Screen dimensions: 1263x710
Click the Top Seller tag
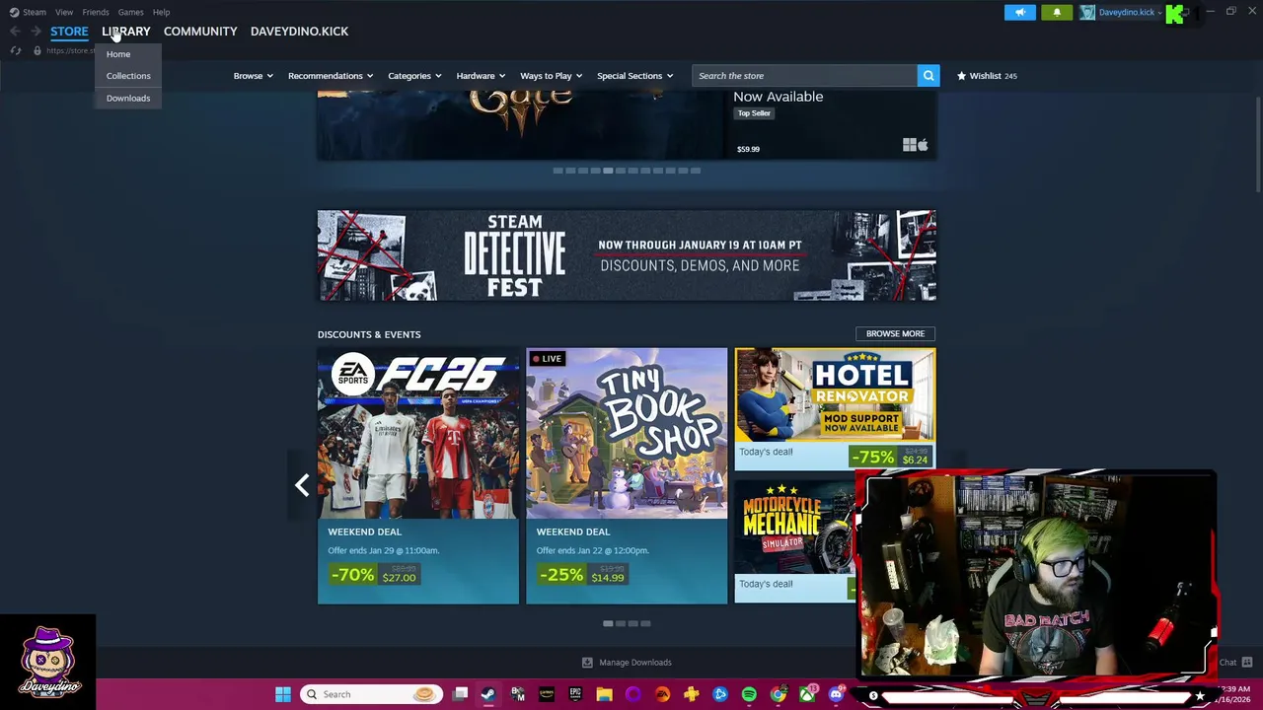click(x=754, y=113)
